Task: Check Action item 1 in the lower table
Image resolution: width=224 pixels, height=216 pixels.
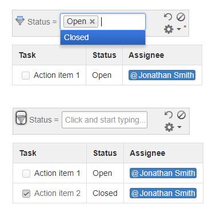Action: pyautogui.click(x=26, y=174)
